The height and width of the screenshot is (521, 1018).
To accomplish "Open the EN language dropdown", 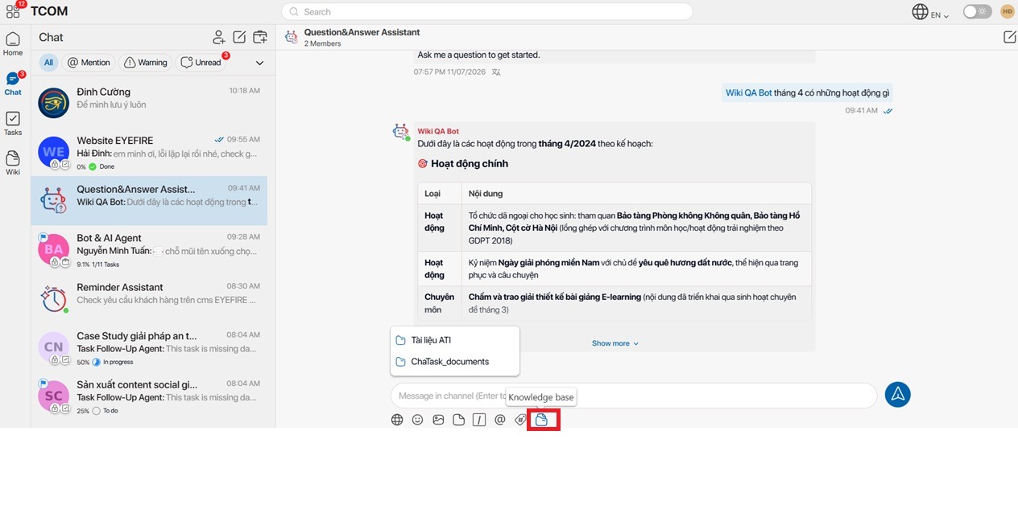I will click(x=940, y=15).
